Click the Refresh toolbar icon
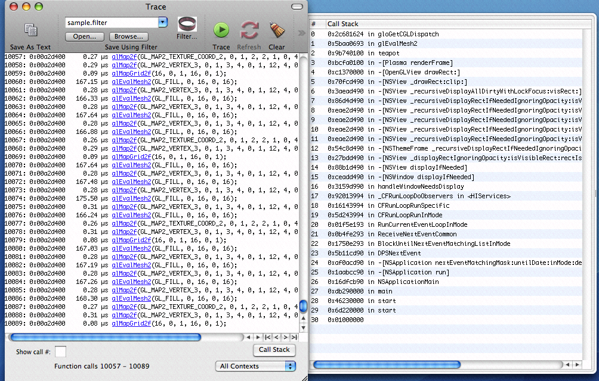This screenshot has height=381, width=599. coord(249,30)
